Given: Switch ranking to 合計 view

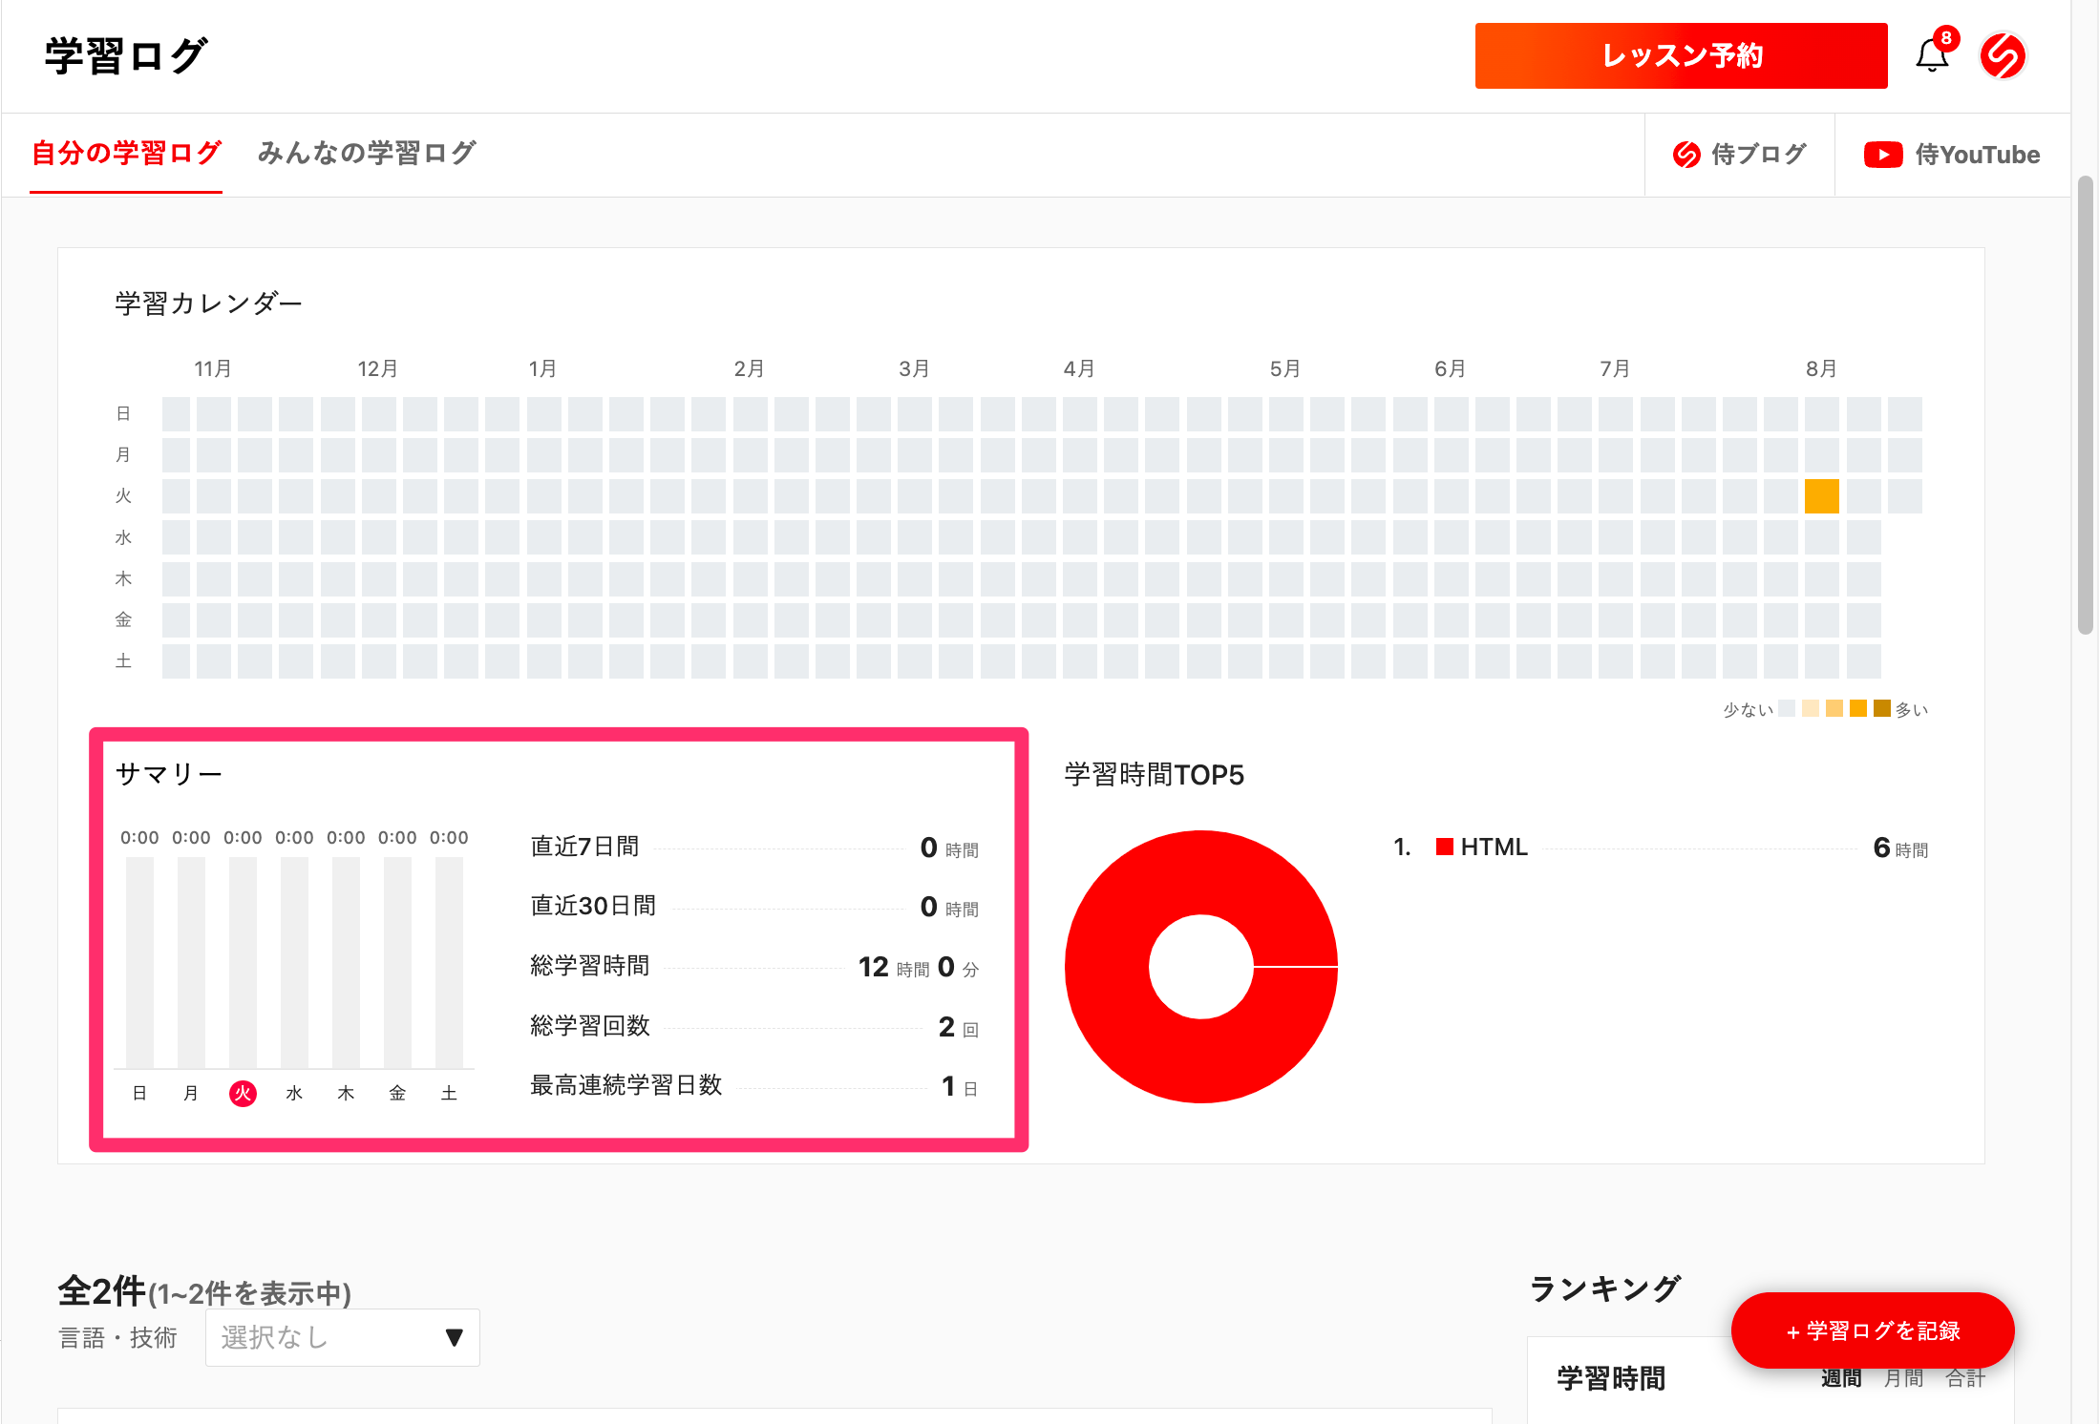Looking at the screenshot, I should 1965,1379.
